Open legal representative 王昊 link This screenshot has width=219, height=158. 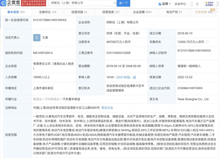coord(45,37)
